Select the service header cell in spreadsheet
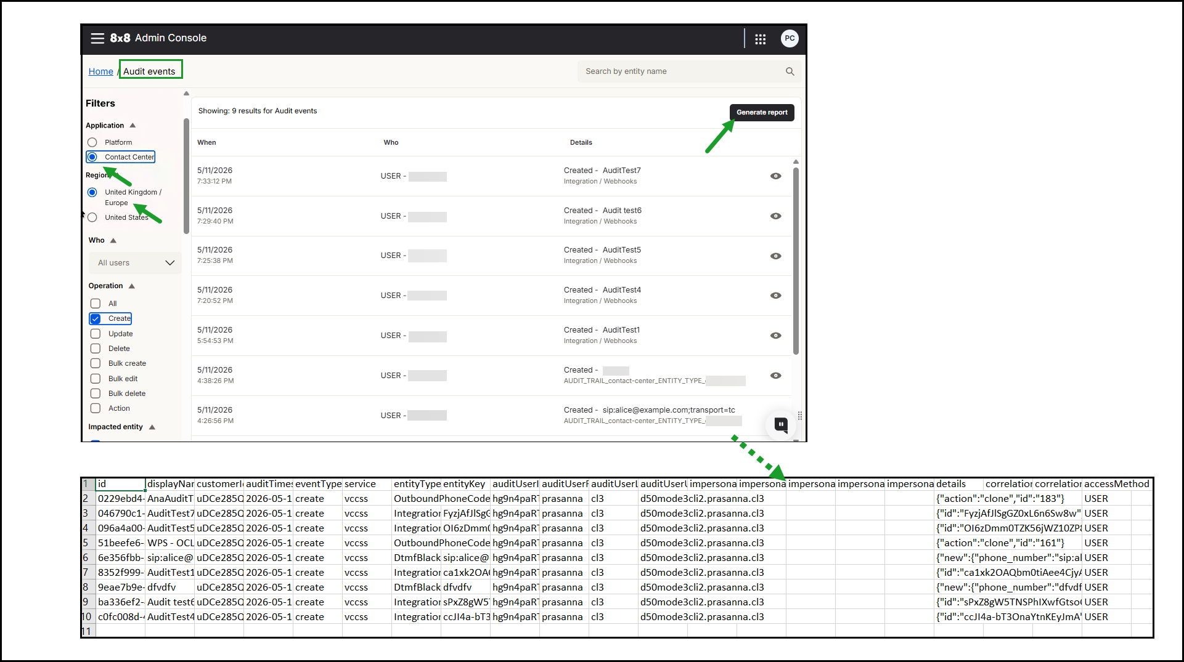Image resolution: width=1184 pixels, height=662 pixels. (x=367, y=484)
